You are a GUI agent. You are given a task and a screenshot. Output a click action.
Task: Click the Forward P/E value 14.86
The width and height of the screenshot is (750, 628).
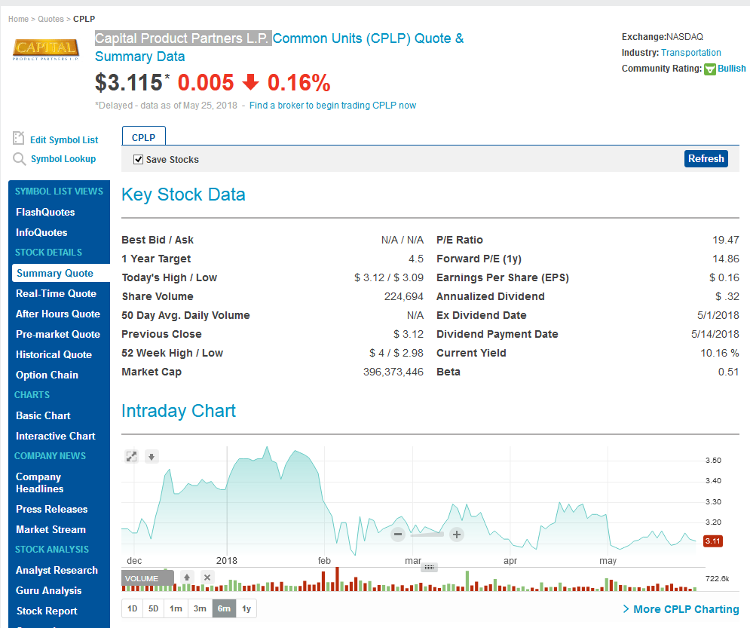click(x=726, y=259)
